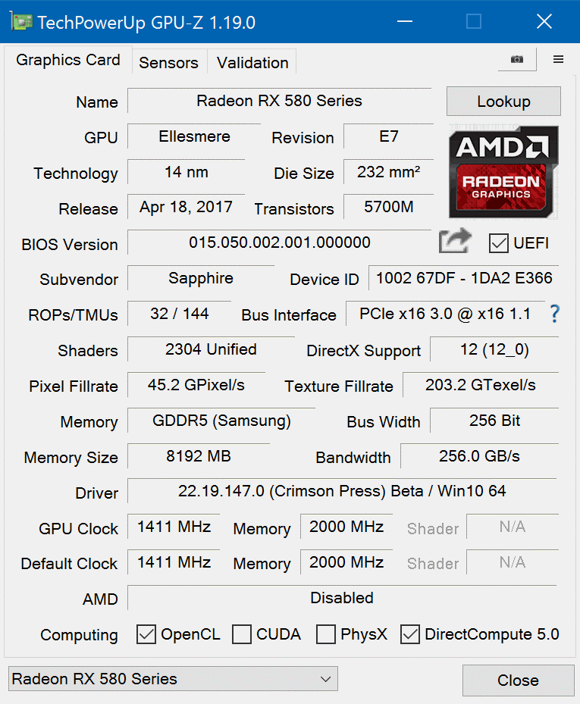Enable the CUDA checkbox
The image size is (580, 704).
click(242, 634)
